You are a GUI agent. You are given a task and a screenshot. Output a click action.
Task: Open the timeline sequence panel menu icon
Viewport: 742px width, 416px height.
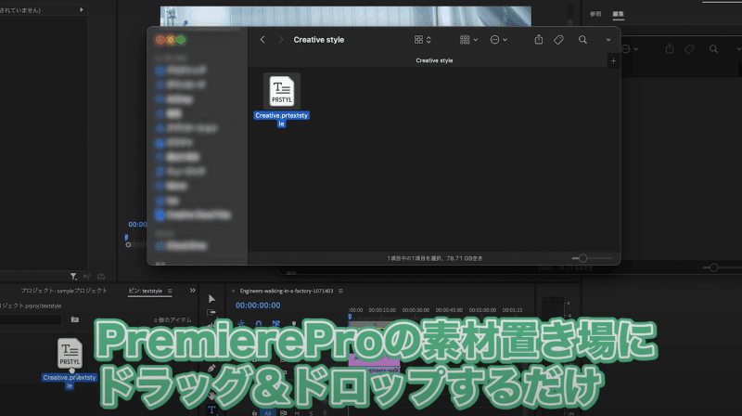[x=340, y=291]
